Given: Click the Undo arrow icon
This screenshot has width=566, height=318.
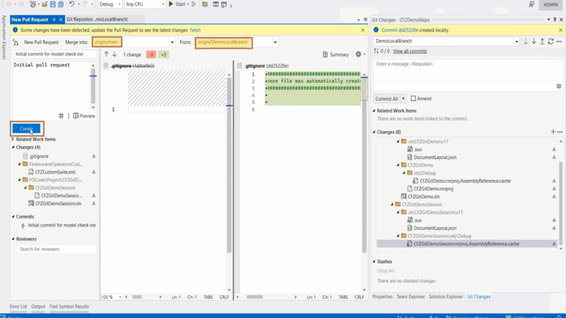Looking at the screenshot, I should [x=71, y=4].
